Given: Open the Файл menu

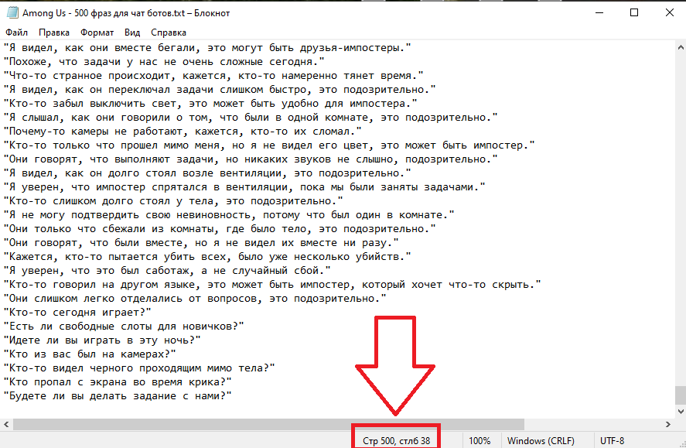Looking at the screenshot, I should 16,32.
